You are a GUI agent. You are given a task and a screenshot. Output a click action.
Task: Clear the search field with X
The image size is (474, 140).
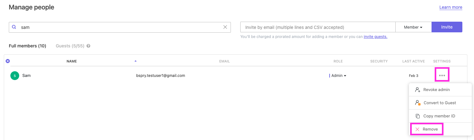pyautogui.click(x=225, y=27)
